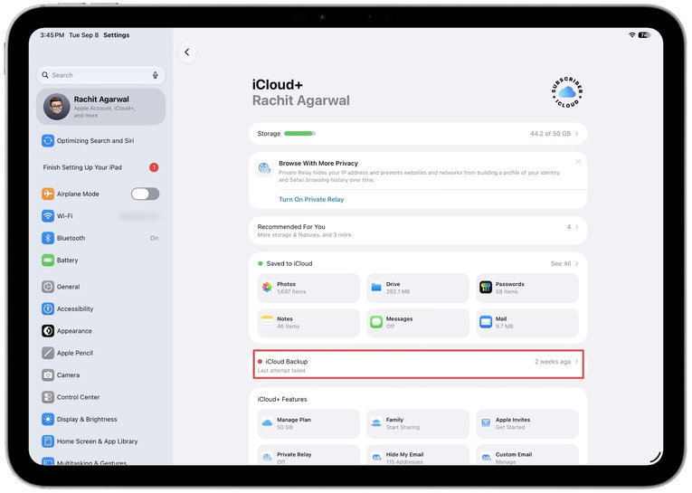Open Camera settings
This screenshot has width=692, height=493.
pyautogui.click(x=100, y=374)
